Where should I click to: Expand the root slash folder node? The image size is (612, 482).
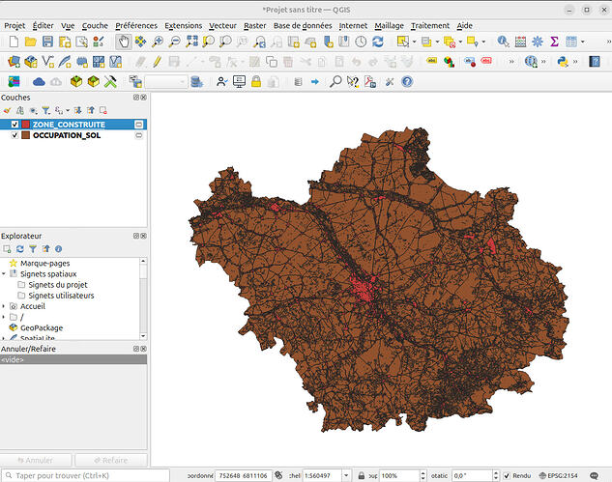pyautogui.click(x=4, y=317)
